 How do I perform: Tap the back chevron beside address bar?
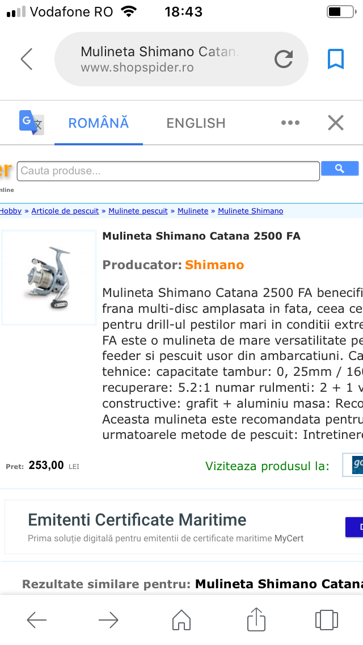coord(27,59)
